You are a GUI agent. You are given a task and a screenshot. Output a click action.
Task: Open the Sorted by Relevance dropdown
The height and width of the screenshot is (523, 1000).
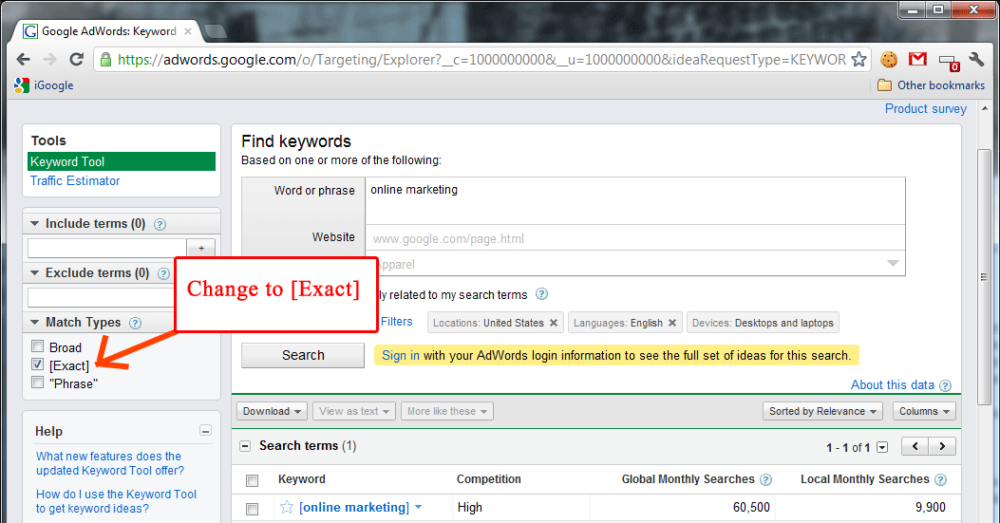pyautogui.click(x=822, y=411)
